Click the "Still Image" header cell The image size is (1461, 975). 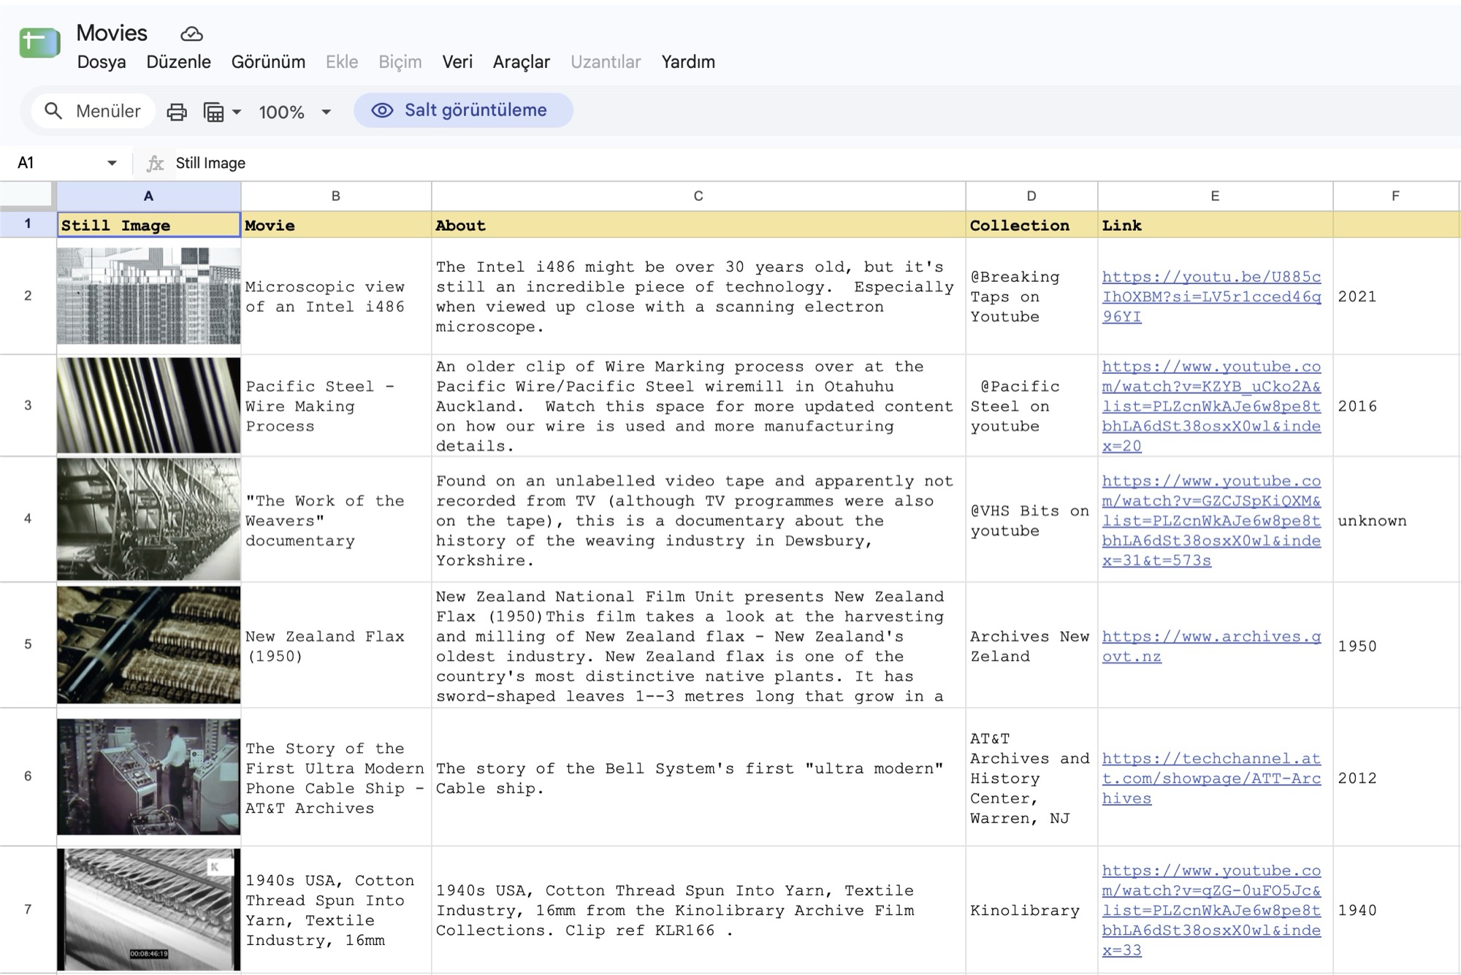(x=148, y=225)
